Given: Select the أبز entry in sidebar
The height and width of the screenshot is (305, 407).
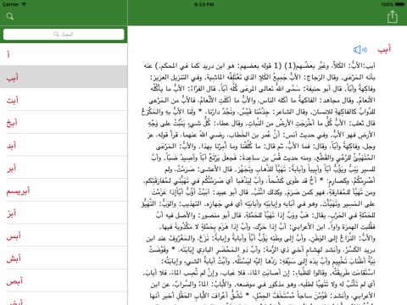Looking at the screenshot, I should click(64, 213).
